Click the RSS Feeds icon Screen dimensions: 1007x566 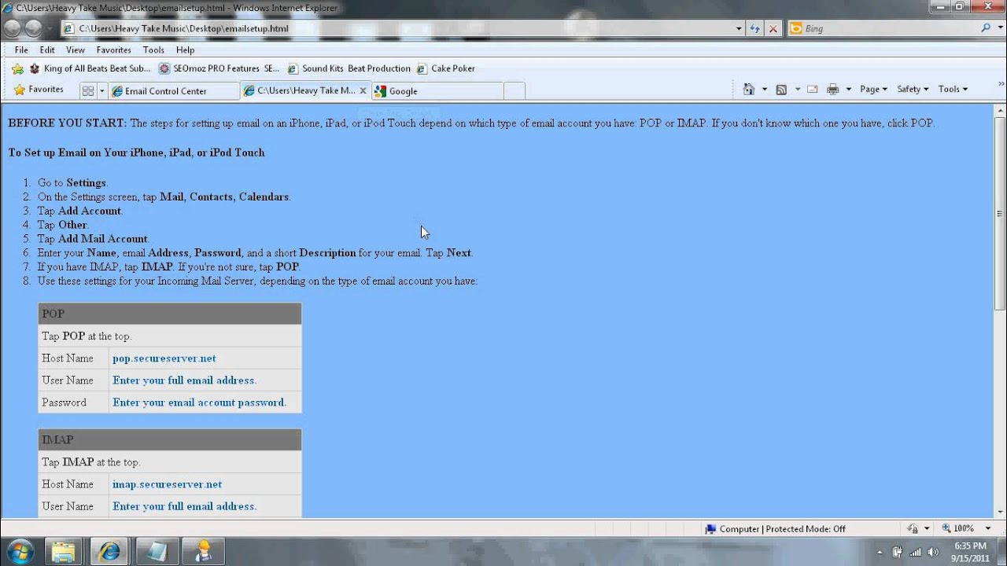(781, 90)
